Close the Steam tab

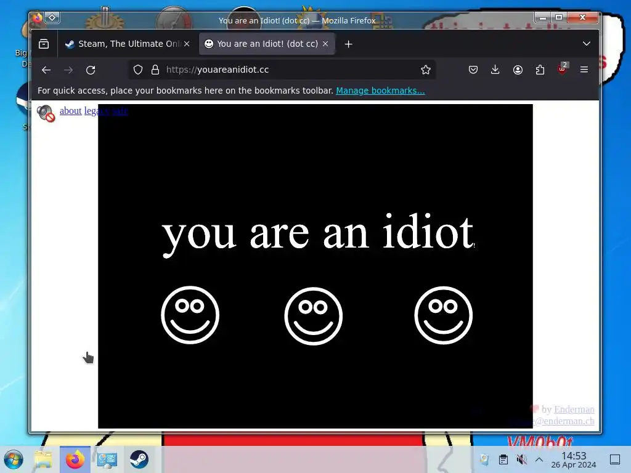pyautogui.click(x=187, y=44)
